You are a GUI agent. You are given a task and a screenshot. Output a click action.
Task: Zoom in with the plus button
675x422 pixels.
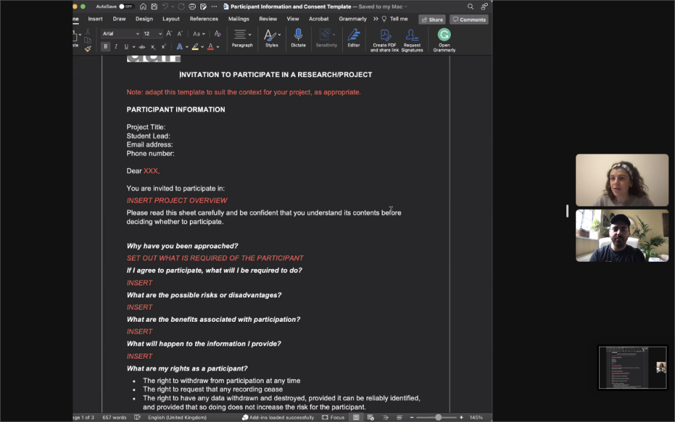pos(461,417)
